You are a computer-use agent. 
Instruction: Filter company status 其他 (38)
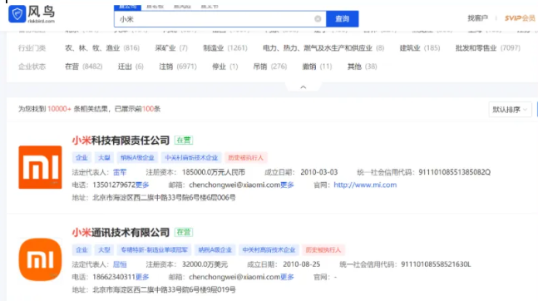(362, 67)
